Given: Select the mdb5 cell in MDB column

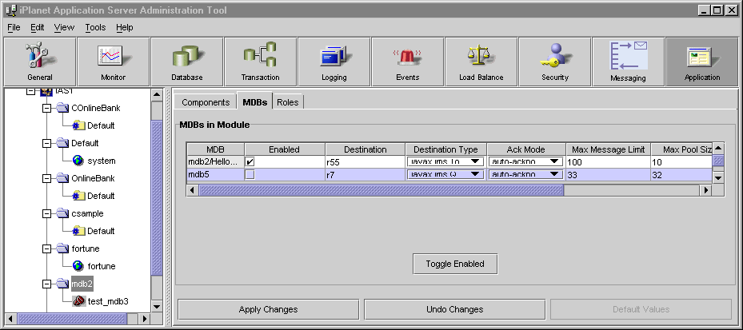Looking at the screenshot, I should (216, 175).
